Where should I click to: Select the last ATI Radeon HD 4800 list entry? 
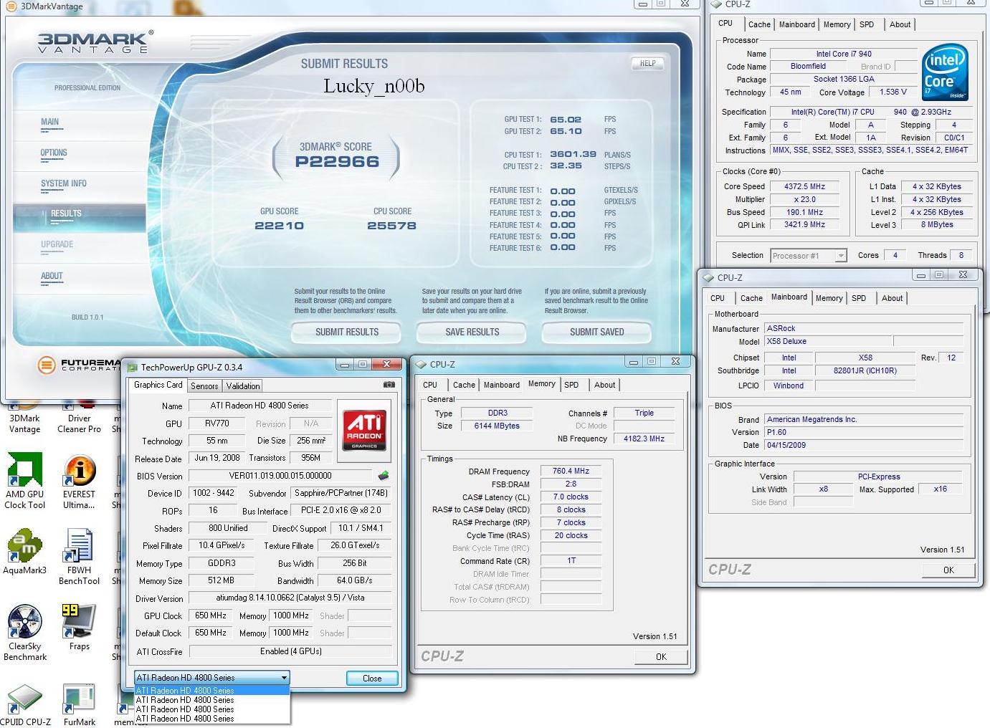point(212,718)
